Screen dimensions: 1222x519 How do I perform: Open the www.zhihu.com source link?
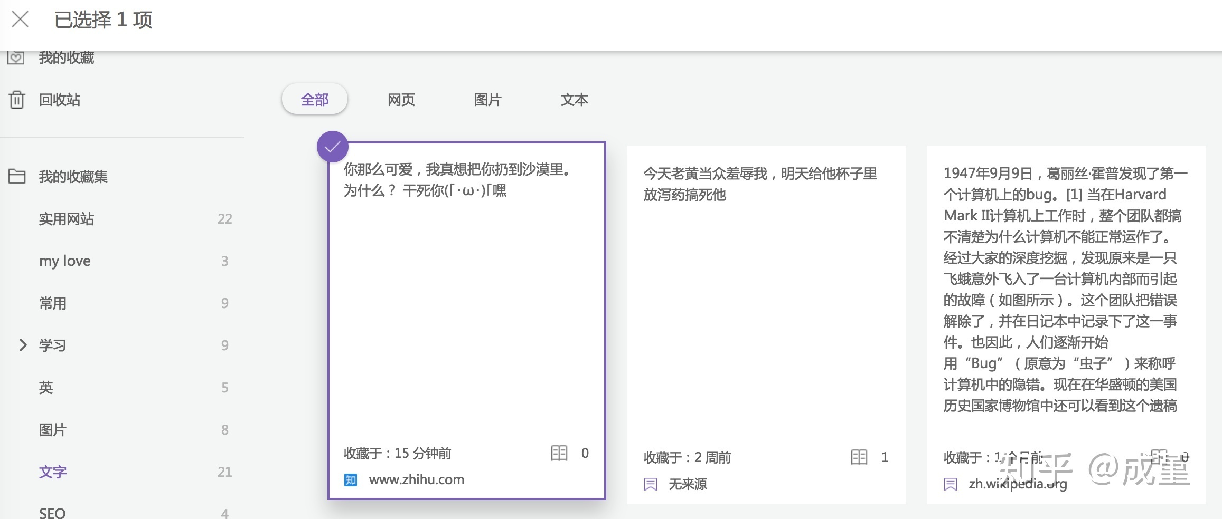pyautogui.click(x=416, y=480)
